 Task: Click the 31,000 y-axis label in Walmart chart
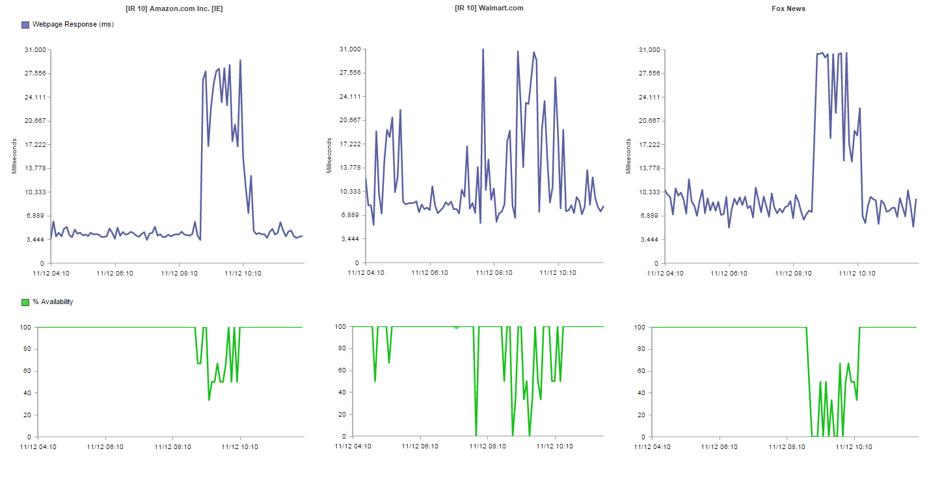pos(349,49)
